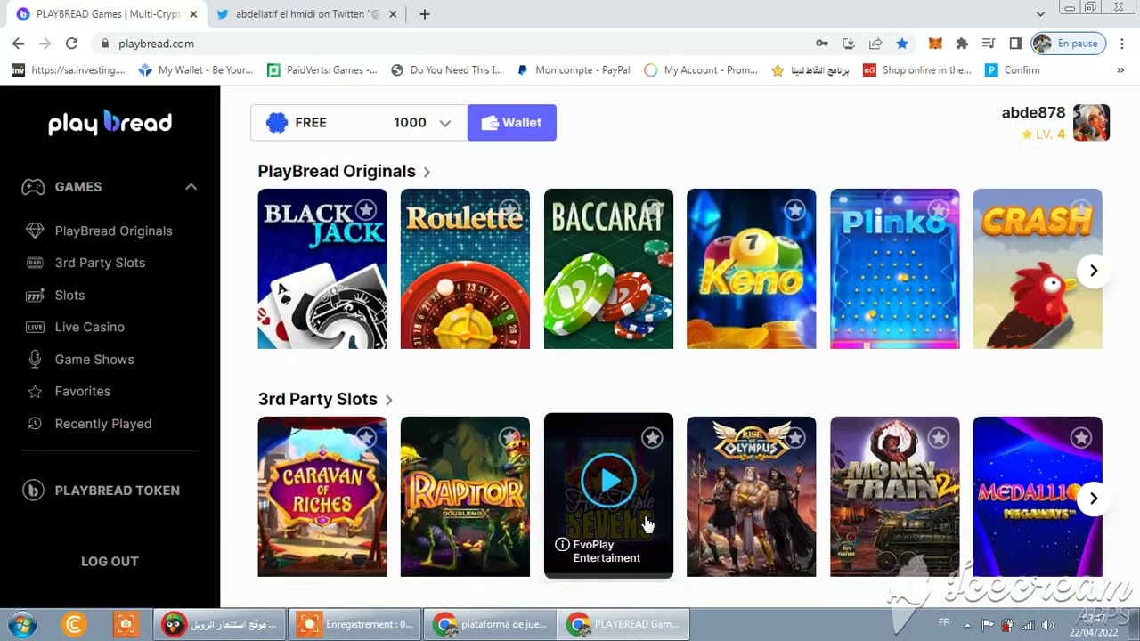Image resolution: width=1140 pixels, height=641 pixels.
Task: Open a new browser tab
Action: tap(425, 14)
